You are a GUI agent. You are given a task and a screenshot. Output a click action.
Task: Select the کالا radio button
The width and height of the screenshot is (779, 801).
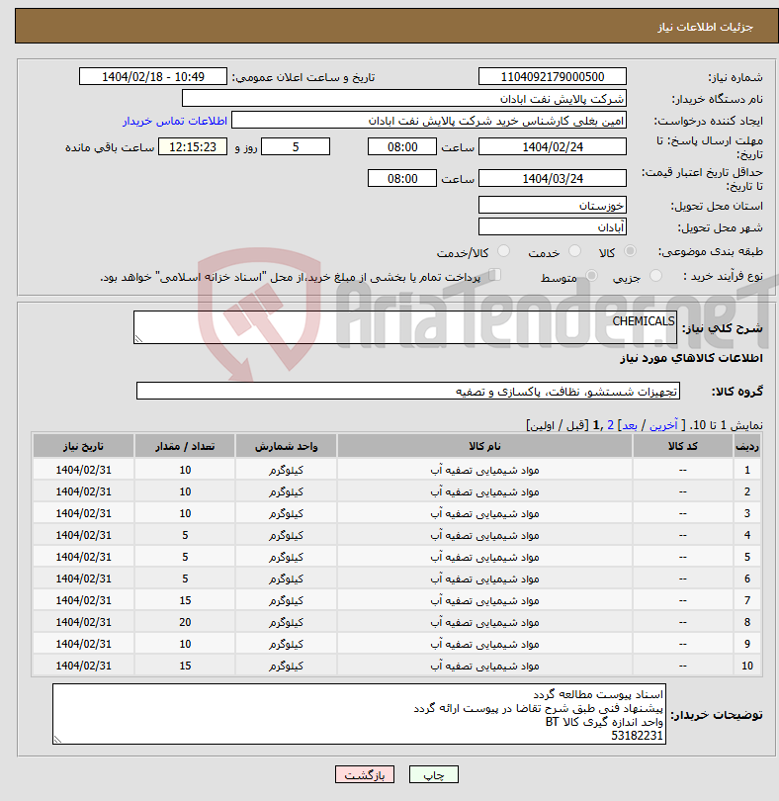click(631, 251)
